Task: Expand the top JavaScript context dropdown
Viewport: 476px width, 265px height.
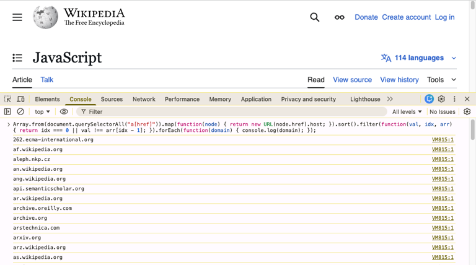Action: coord(42,112)
